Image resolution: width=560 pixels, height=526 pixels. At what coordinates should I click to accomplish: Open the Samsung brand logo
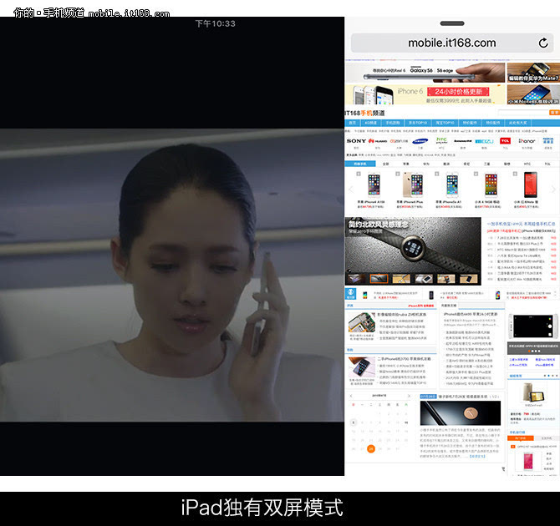click(420, 141)
